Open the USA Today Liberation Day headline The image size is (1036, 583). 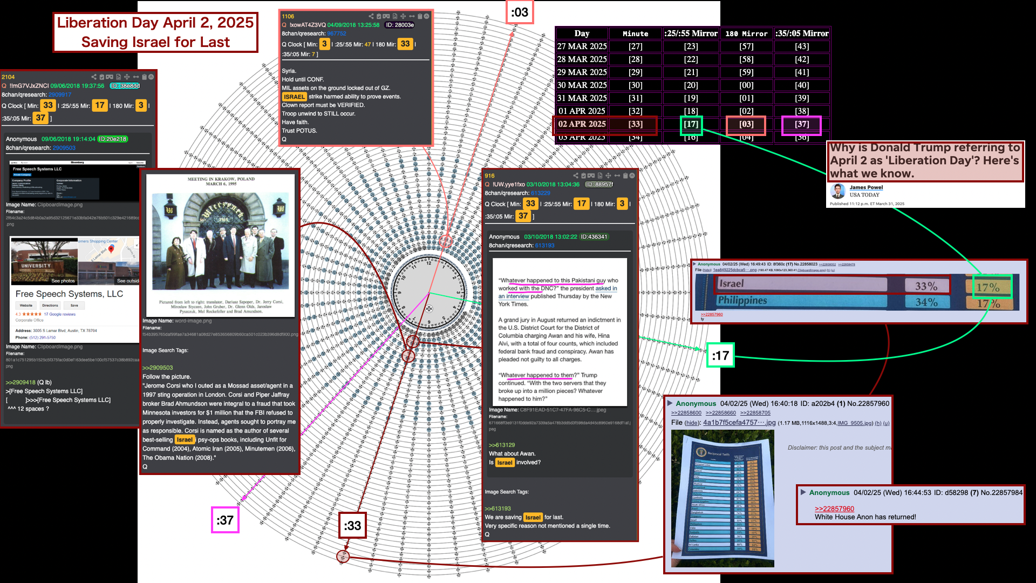pos(925,160)
